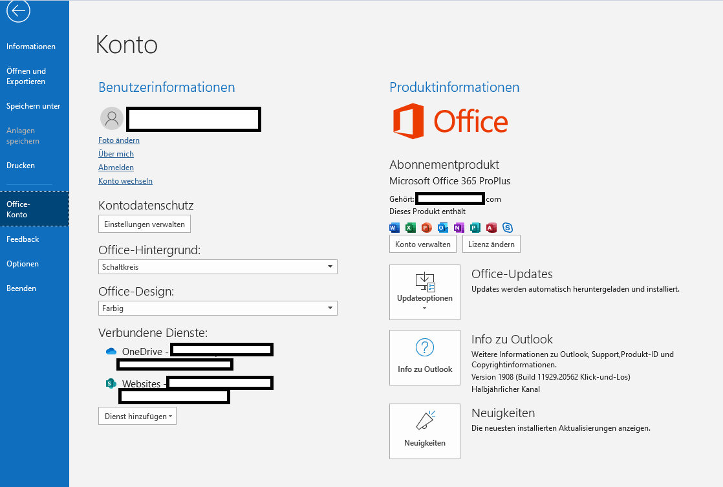Open Feedback in the sidebar
Viewport: 723px width, 487px height.
[x=23, y=239]
